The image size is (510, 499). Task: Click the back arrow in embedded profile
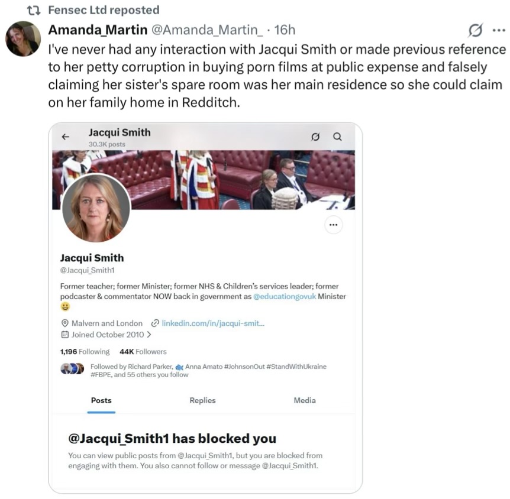pyautogui.click(x=66, y=137)
